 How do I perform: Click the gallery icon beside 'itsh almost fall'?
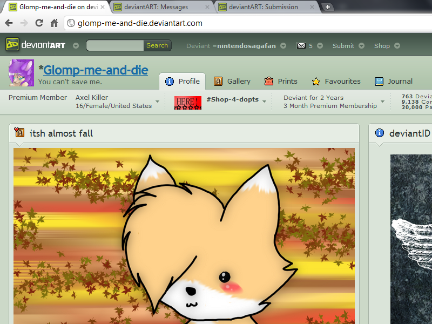click(19, 132)
